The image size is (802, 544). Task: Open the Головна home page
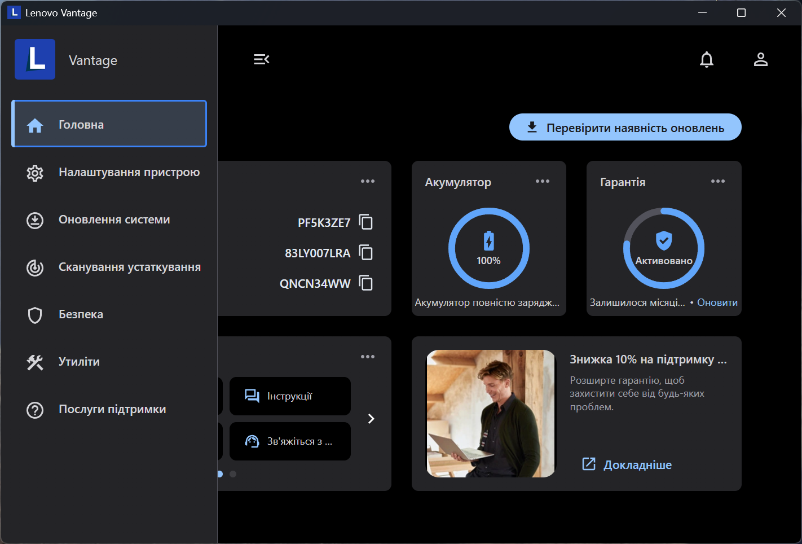coord(109,124)
